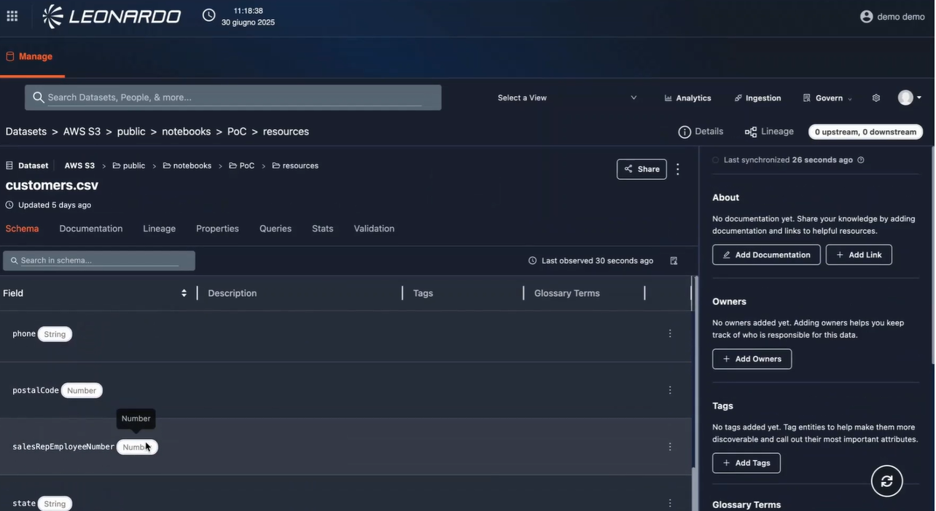
Task: Click the Share button
Action: [x=641, y=169]
